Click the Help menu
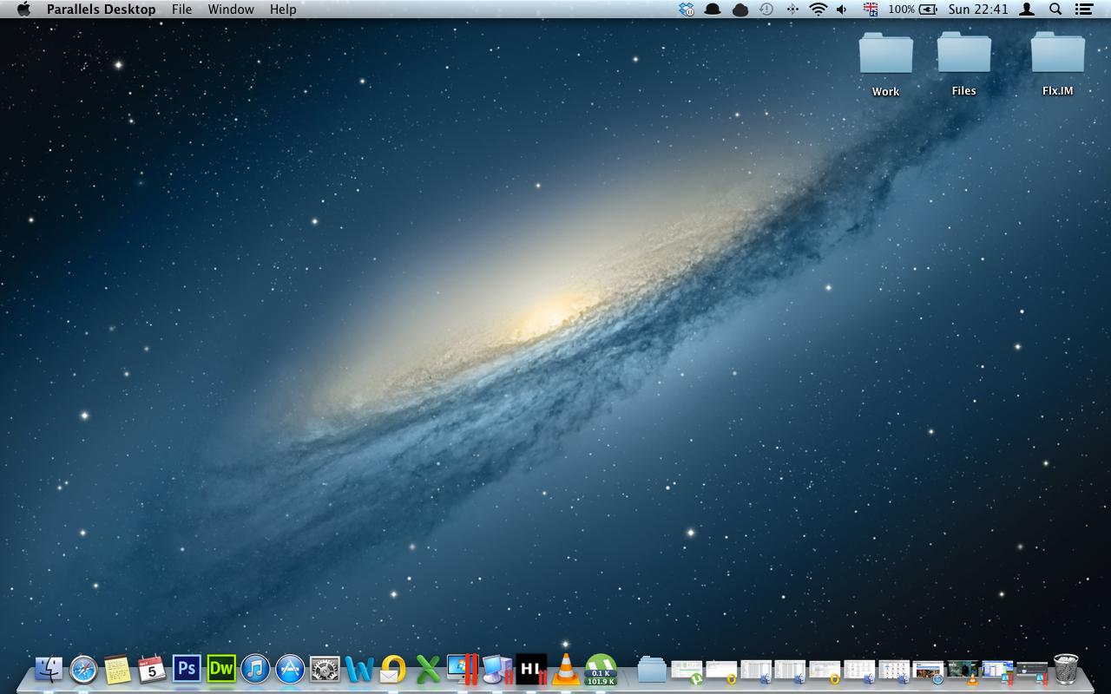Screen dimensions: 1111x694 pos(283,10)
